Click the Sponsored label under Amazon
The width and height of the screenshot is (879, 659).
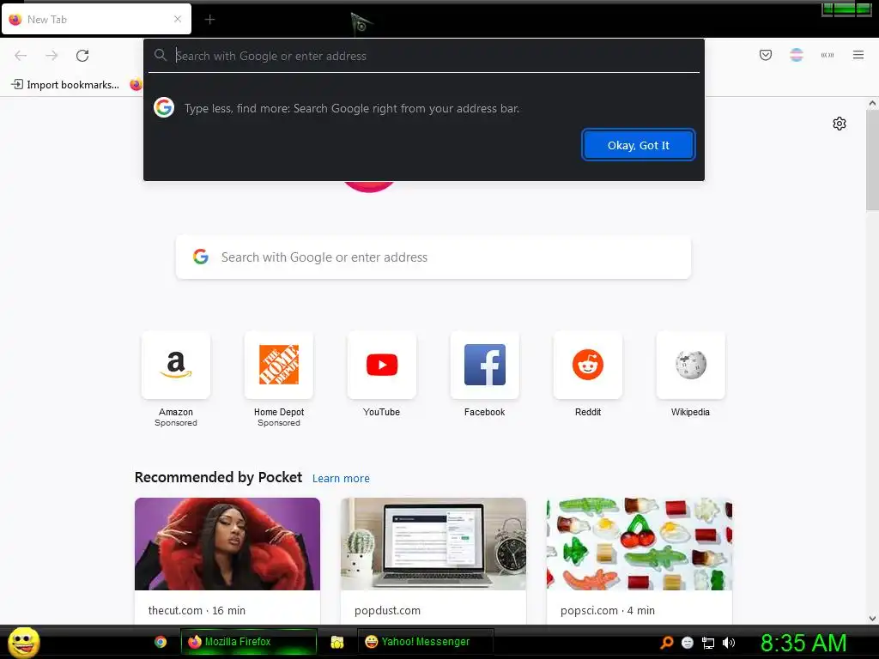pos(176,423)
